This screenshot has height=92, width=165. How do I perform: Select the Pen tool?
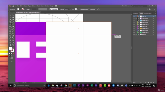click(10, 20)
